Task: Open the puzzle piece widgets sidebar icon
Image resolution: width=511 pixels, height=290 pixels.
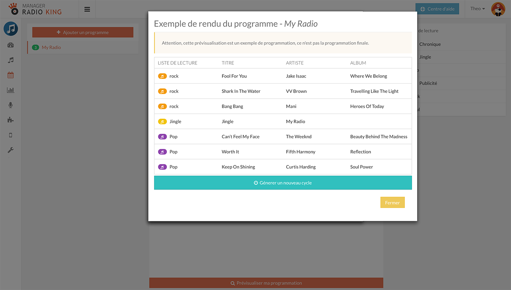Action: pos(11,120)
